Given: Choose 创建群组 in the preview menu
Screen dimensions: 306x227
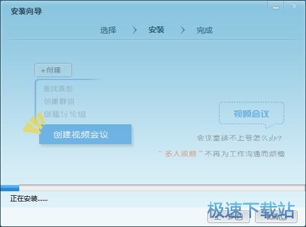Looking at the screenshot, I should point(59,101).
